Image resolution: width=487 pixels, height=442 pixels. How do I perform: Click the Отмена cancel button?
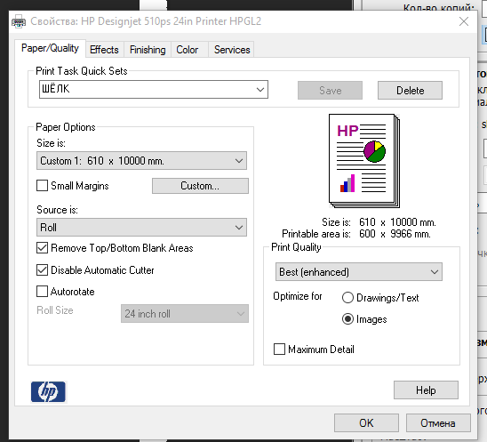[x=438, y=423]
